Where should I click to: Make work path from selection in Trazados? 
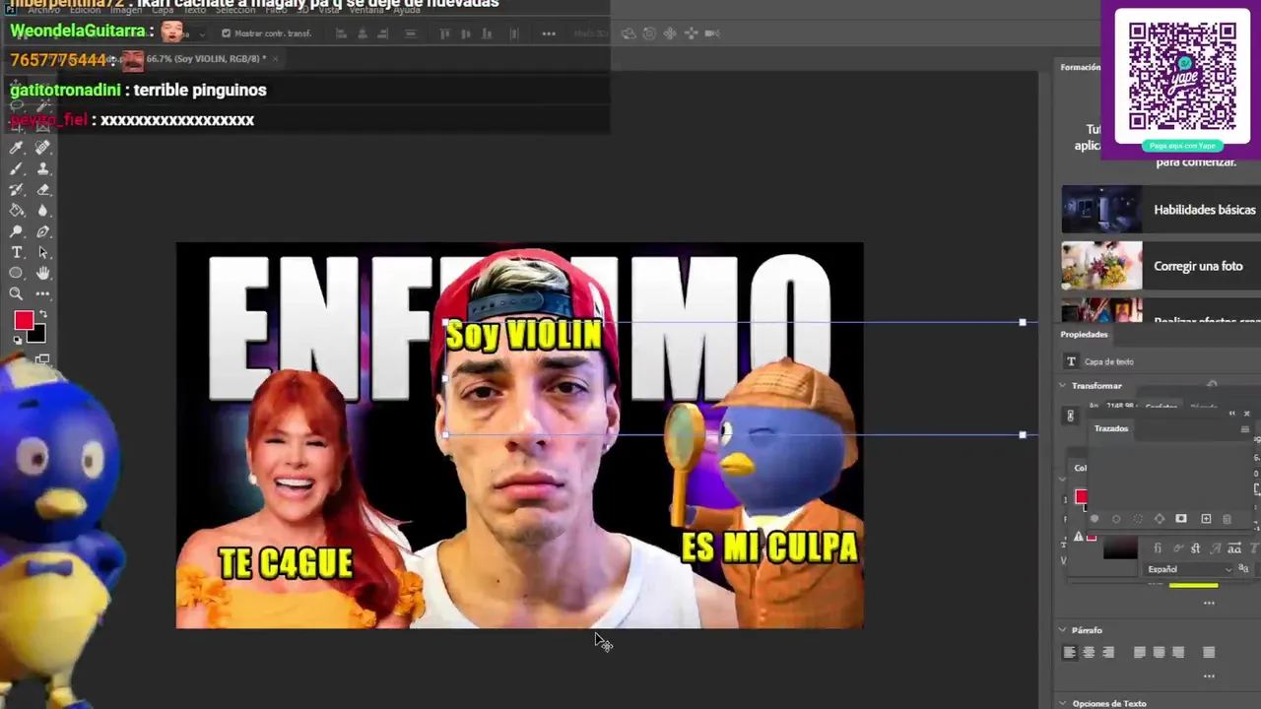click(1160, 519)
